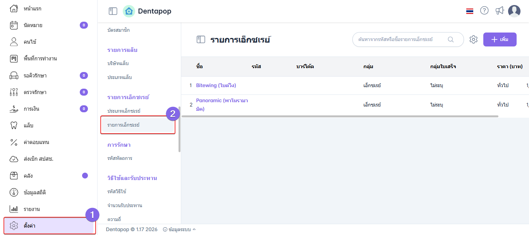Open the appointments calendar icon
529x235 pixels.
(14, 25)
